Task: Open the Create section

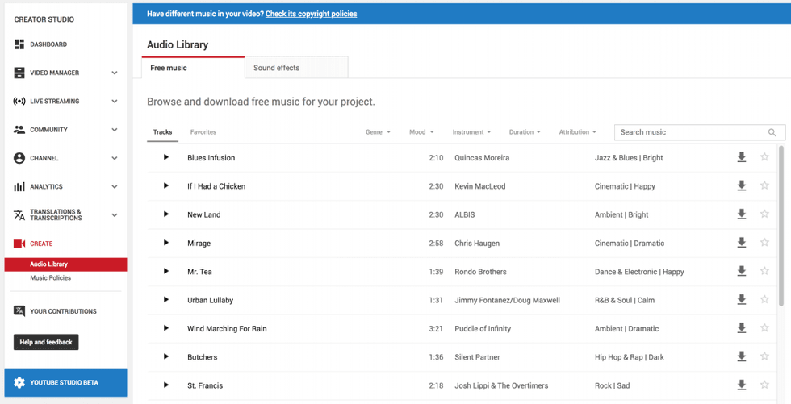Action: coord(41,244)
